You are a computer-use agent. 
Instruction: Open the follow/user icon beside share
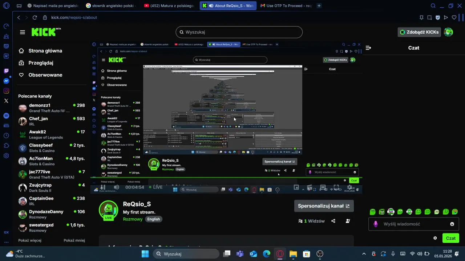point(348,221)
